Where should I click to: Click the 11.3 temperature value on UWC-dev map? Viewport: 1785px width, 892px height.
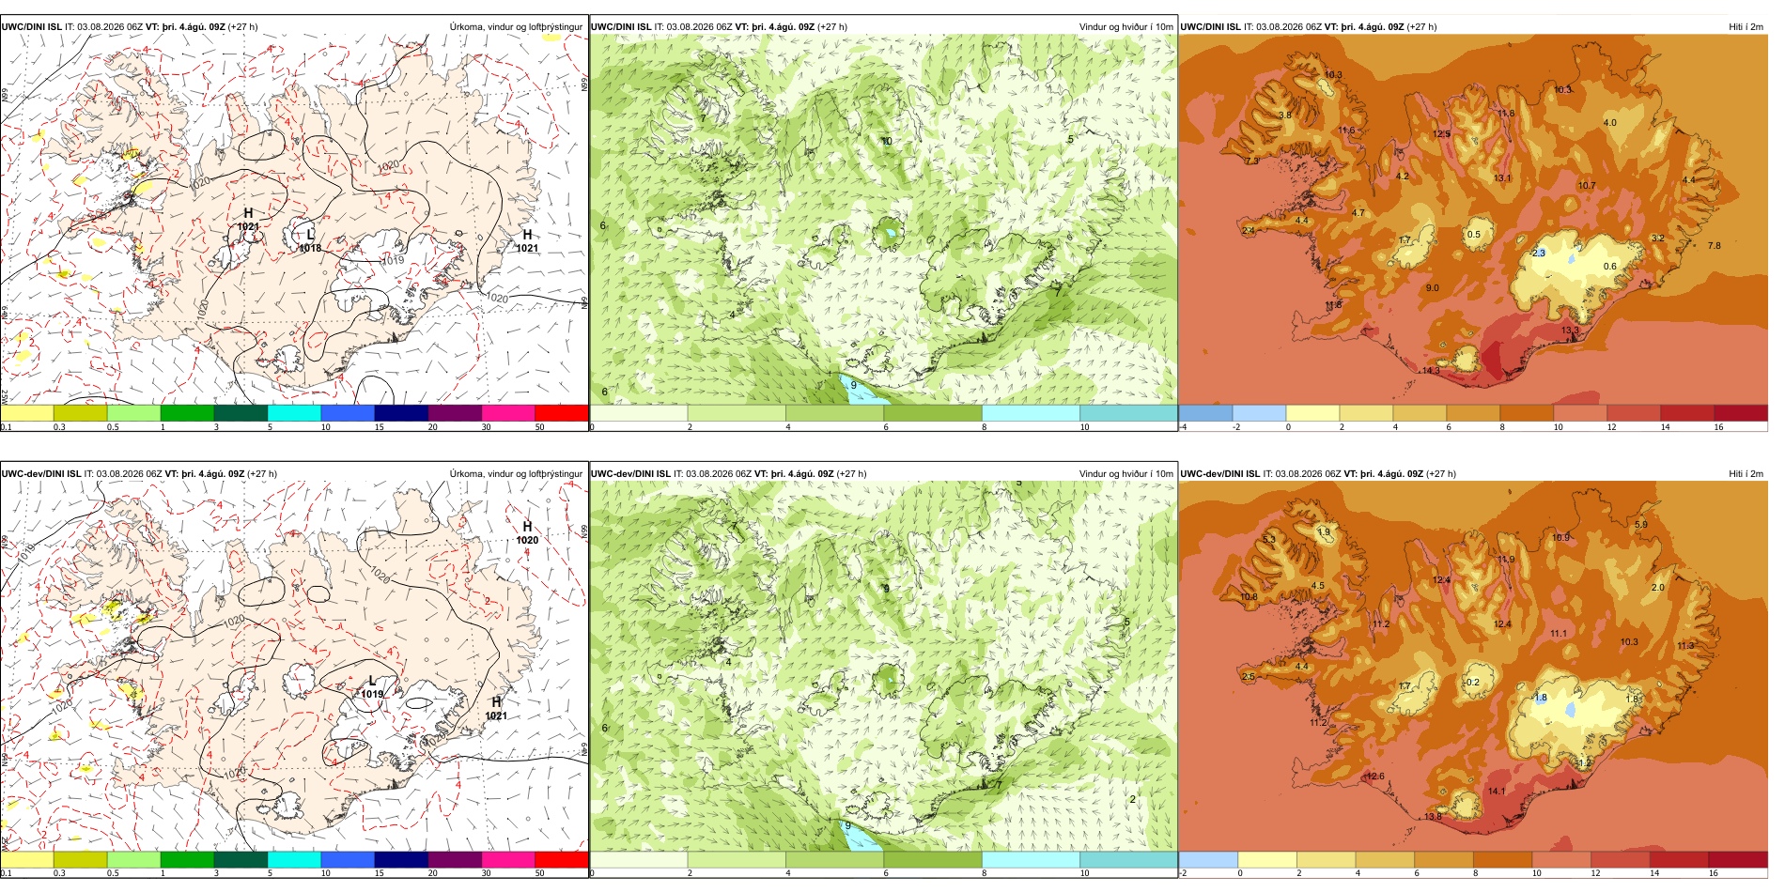[1686, 646]
